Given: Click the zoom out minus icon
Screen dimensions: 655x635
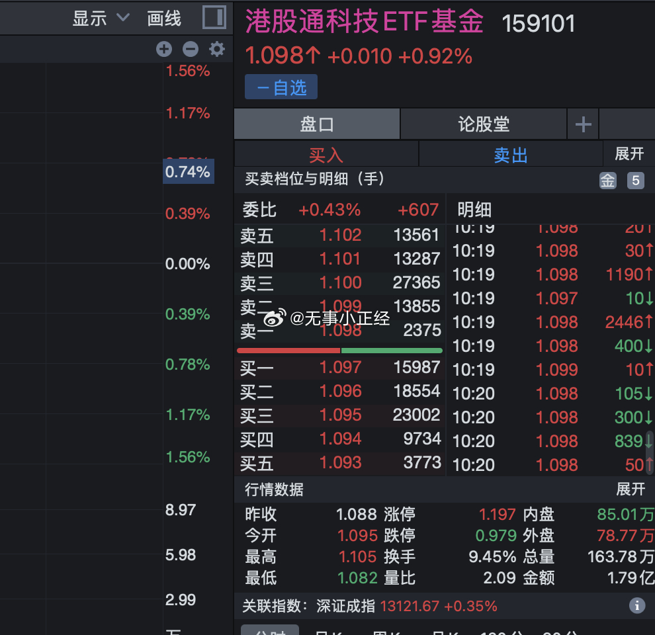Looking at the screenshot, I should [191, 49].
